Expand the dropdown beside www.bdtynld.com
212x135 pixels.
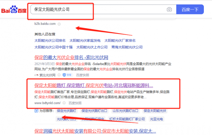click(x=64, y=103)
